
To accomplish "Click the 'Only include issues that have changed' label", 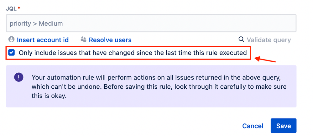I will pyautogui.click(x=133, y=53).
